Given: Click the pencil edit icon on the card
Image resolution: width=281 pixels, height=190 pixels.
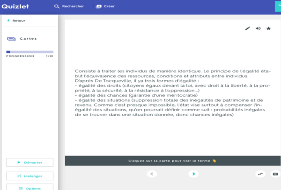Looking at the screenshot, I should coord(248,28).
